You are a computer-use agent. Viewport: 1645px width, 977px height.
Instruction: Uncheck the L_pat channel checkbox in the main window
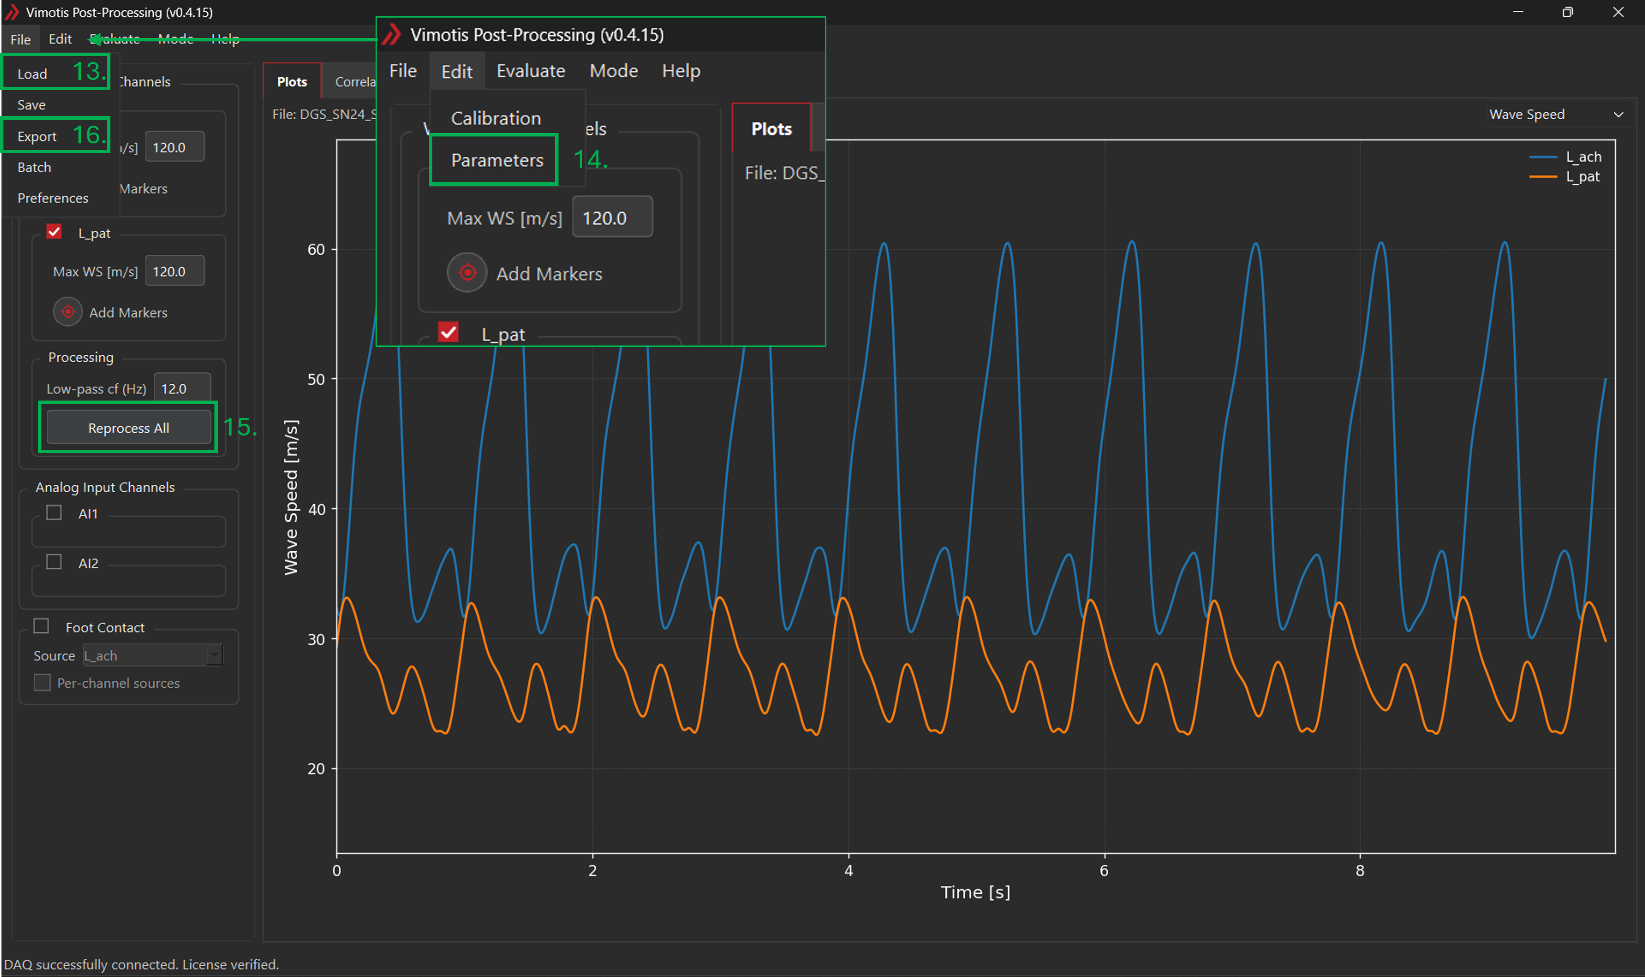(x=54, y=232)
